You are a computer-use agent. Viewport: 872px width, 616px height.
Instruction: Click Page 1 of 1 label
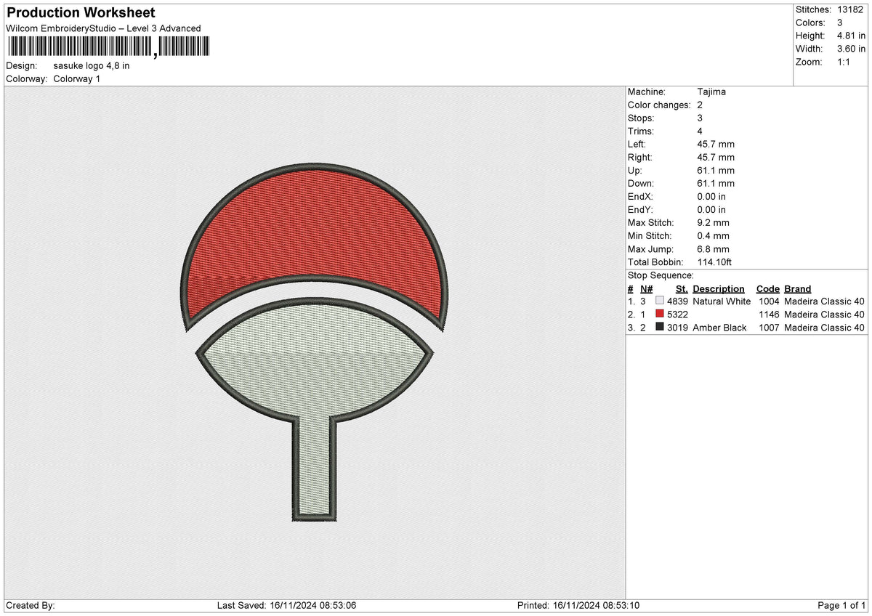[x=842, y=604]
